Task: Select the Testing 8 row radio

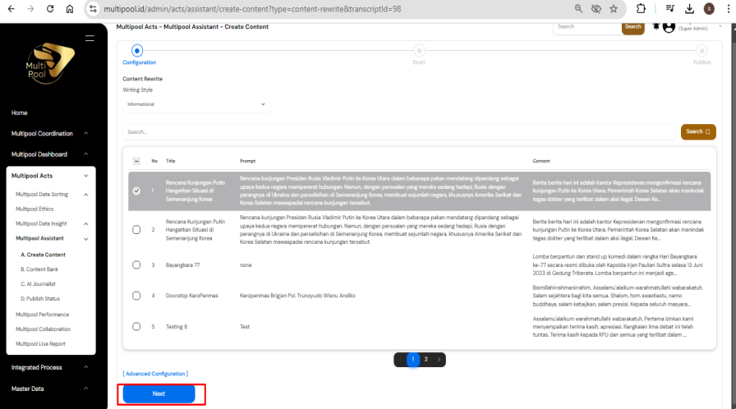Action: point(136,326)
